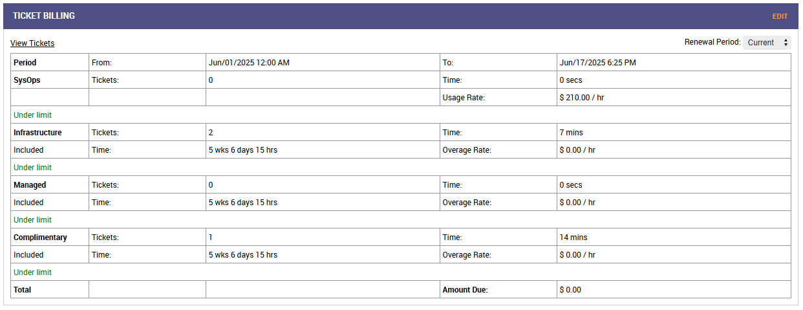Select the period end date Jun/17/2025
The height and width of the screenshot is (310, 803).
pos(598,63)
